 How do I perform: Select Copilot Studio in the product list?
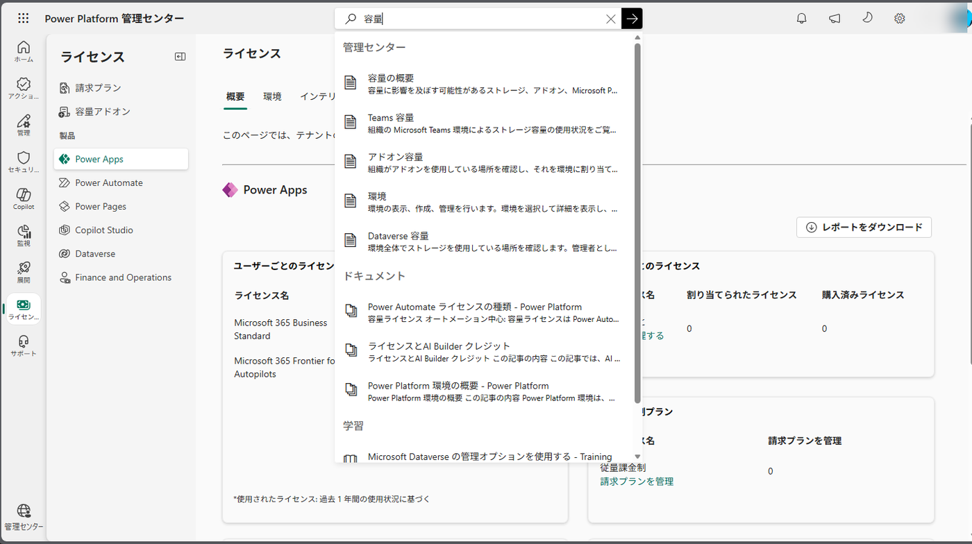pyautogui.click(x=121, y=230)
